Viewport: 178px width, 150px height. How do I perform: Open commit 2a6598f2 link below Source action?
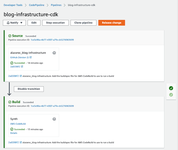(14, 76)
